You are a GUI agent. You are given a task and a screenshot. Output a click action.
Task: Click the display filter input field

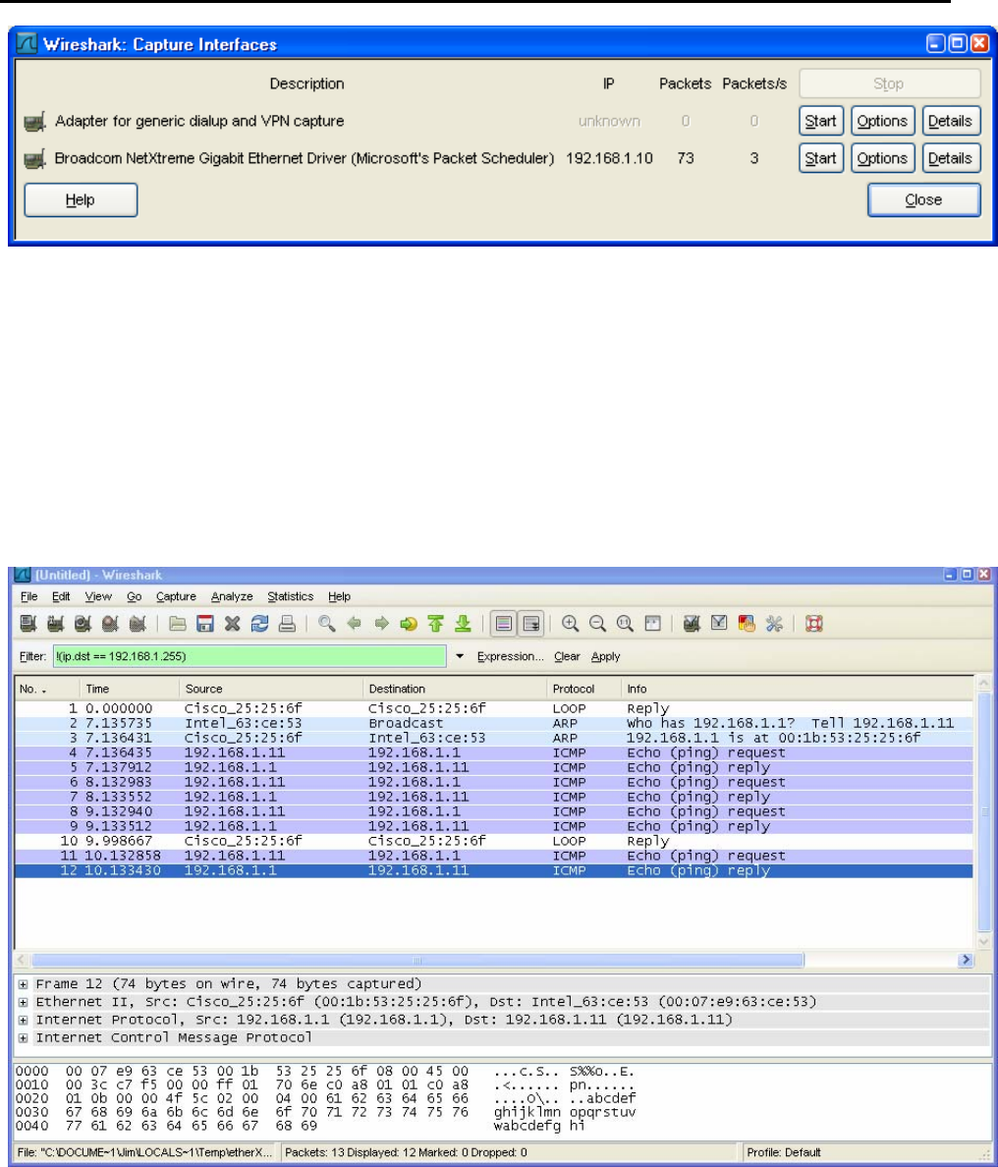point(249,656)
